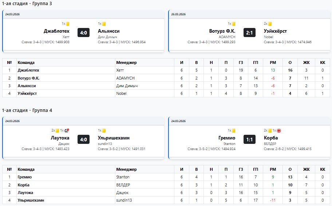Click Гремио's yellow card icon in match card
Screen dimensions: 332x206
click(234, 131)
